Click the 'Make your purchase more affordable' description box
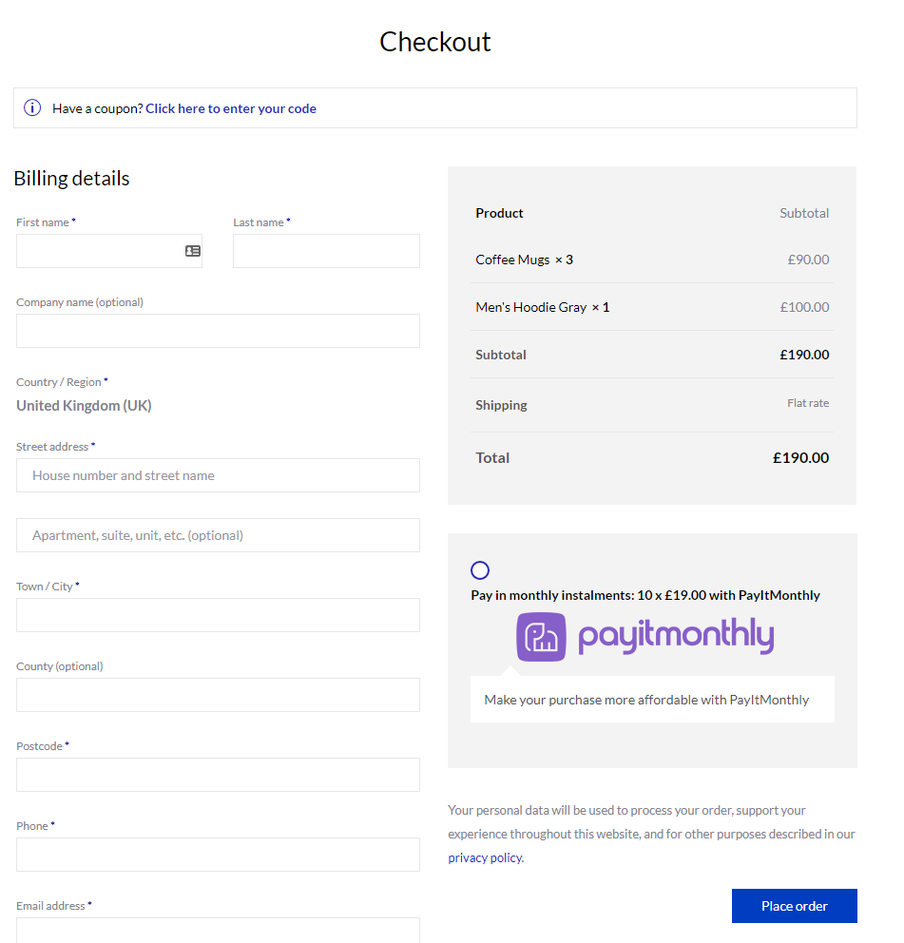This screenshot has width=904, height=943. coord(652,700)
